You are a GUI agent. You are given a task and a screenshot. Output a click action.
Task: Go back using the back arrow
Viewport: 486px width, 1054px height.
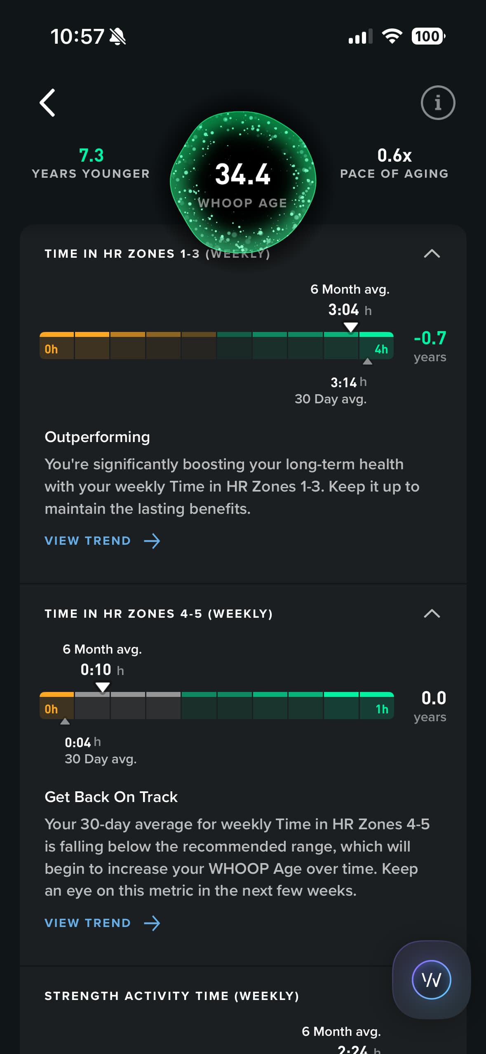(47, 103)
